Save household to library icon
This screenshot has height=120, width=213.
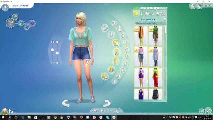click(x=192, y=6)
